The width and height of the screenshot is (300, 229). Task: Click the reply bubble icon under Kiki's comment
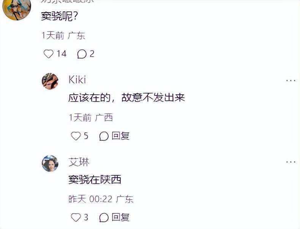[104, 136]
